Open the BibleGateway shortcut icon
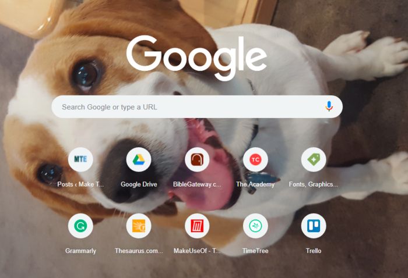The height and width of the screenshot is (278, 408). 197,159
